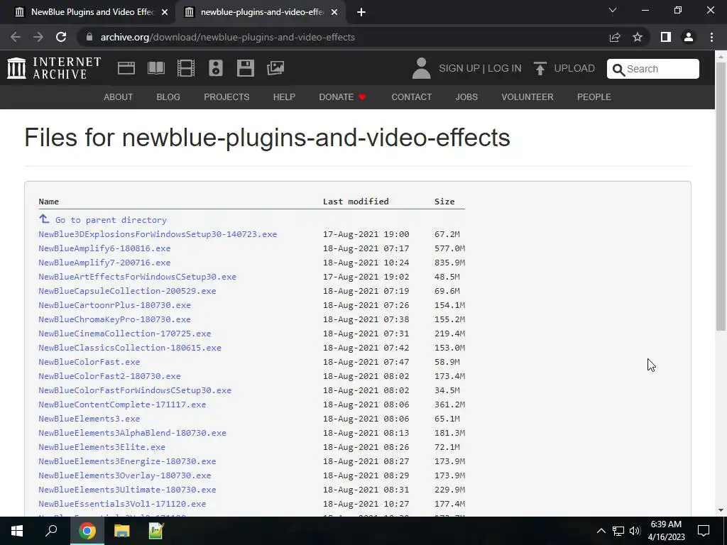Screen dimensions: 727x545
Task: Open Windows notification center
Action: click(704, 531)
